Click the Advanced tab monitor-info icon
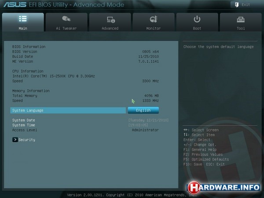264x198 pixels. tap(111, 19)
